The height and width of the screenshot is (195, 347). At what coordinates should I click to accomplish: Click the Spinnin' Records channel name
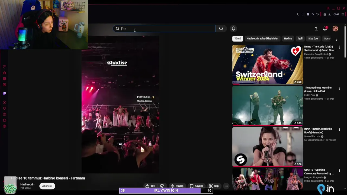(x=312, y=136)
